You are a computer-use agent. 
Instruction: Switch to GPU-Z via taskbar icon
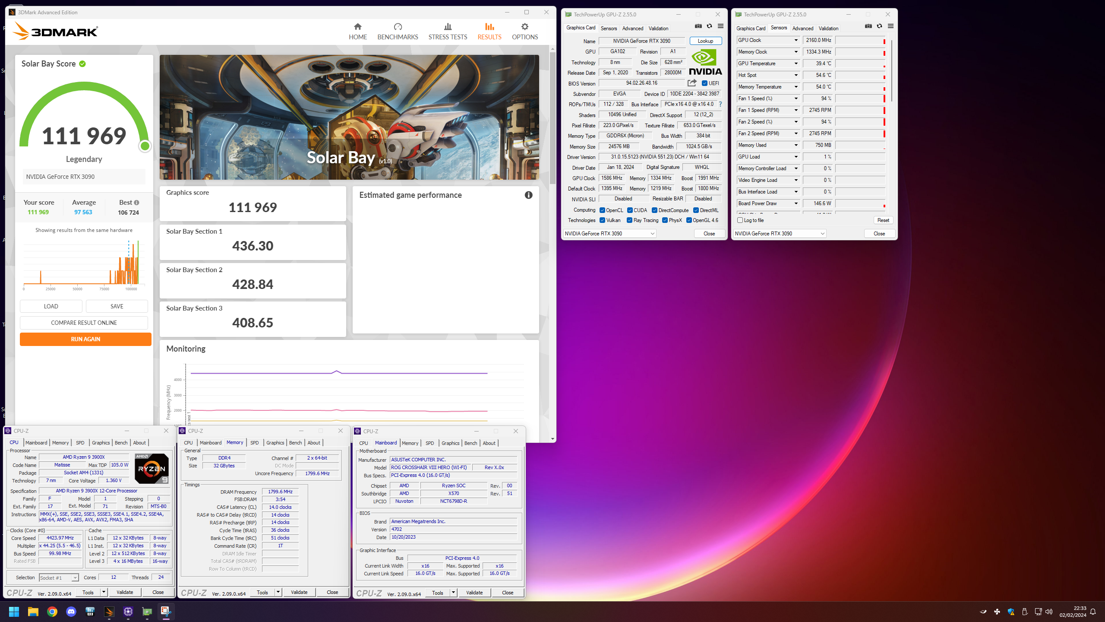click(x=147, y=612)
